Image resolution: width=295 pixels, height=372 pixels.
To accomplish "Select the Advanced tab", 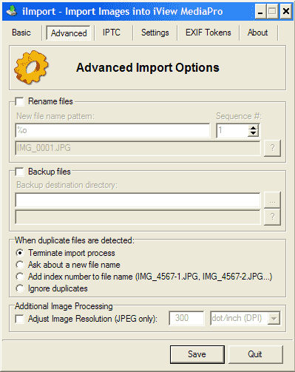I will click(69, 33).
